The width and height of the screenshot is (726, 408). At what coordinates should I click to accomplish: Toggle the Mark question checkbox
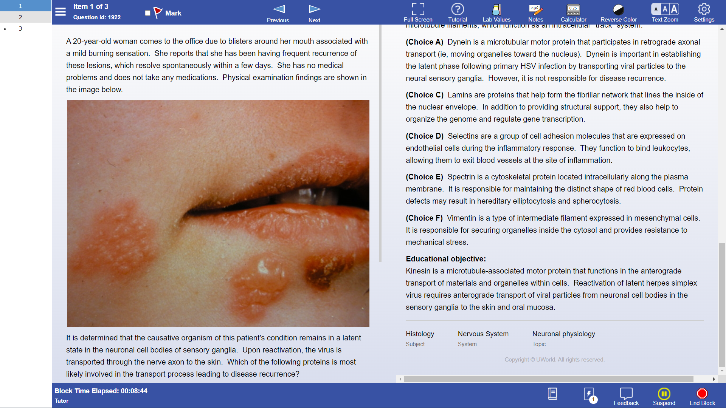coord(147,13)
